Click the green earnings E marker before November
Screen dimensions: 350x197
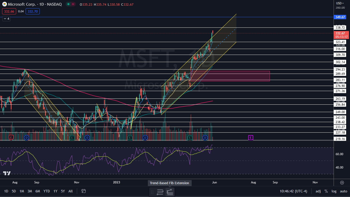pyautogui.click(x=72, y=138)
